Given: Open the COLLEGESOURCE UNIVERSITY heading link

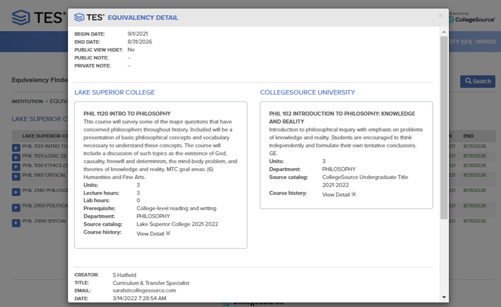Looking at the screenshot, I should [307, 92].
